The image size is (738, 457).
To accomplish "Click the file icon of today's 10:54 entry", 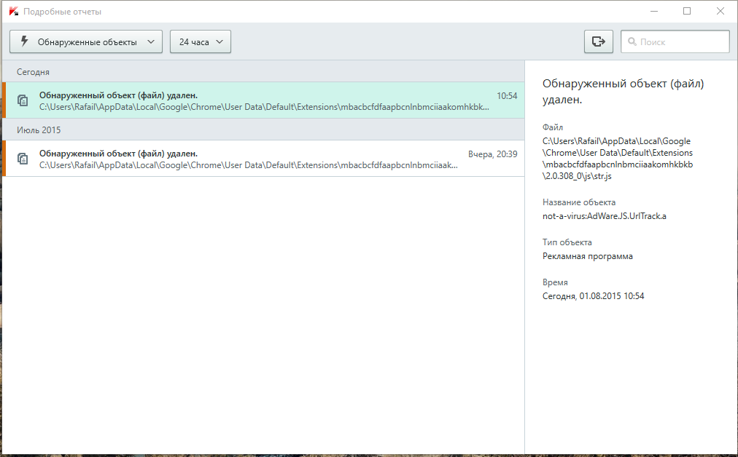I will click(23, 100).
